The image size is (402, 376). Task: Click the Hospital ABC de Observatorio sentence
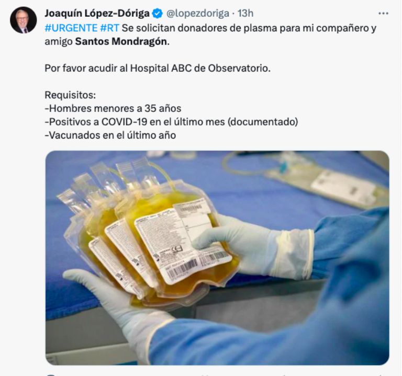coord(158,68)
